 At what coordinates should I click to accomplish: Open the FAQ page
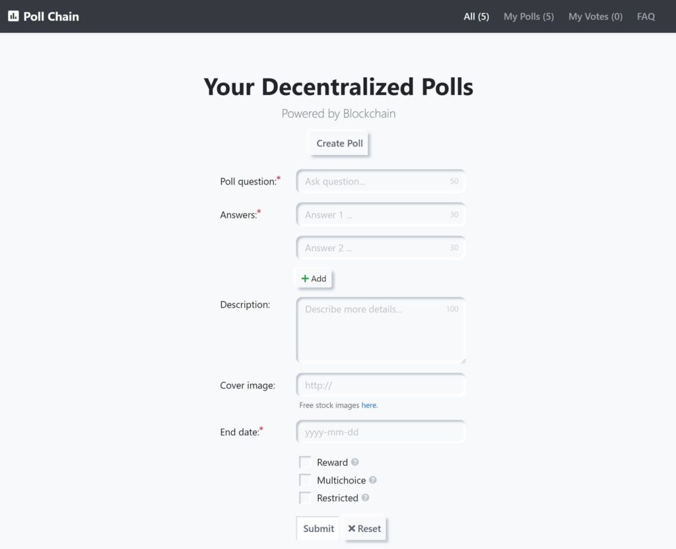click(646, 16)
